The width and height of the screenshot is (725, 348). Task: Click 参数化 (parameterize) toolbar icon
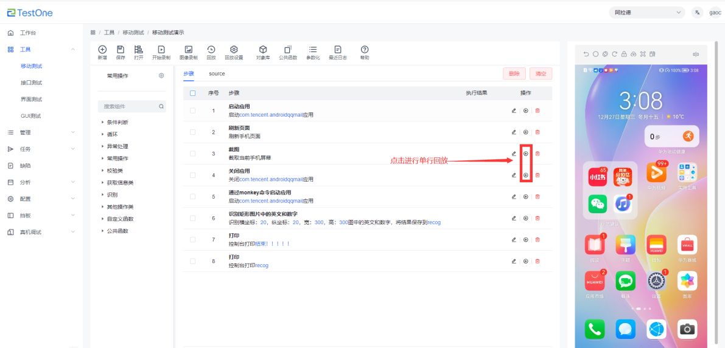pos(312,52)
